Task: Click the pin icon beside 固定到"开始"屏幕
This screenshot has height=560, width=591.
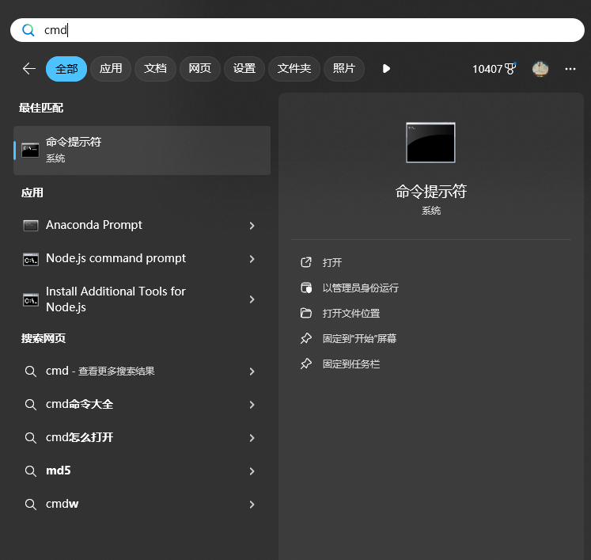Action: 306,338
